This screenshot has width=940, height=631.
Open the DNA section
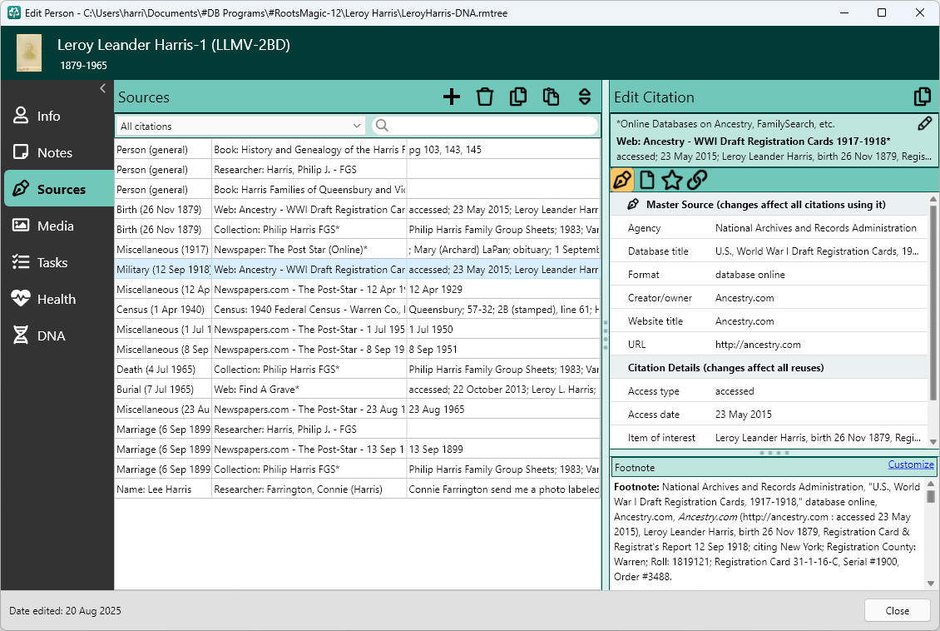pyautogui.click(x=57, y=335)
